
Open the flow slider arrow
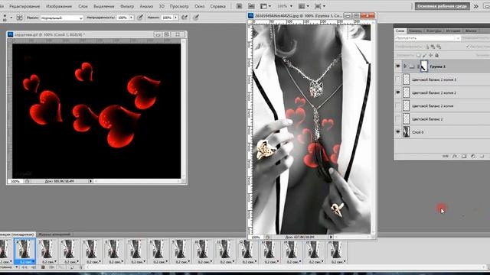click(x=175, y=18)
